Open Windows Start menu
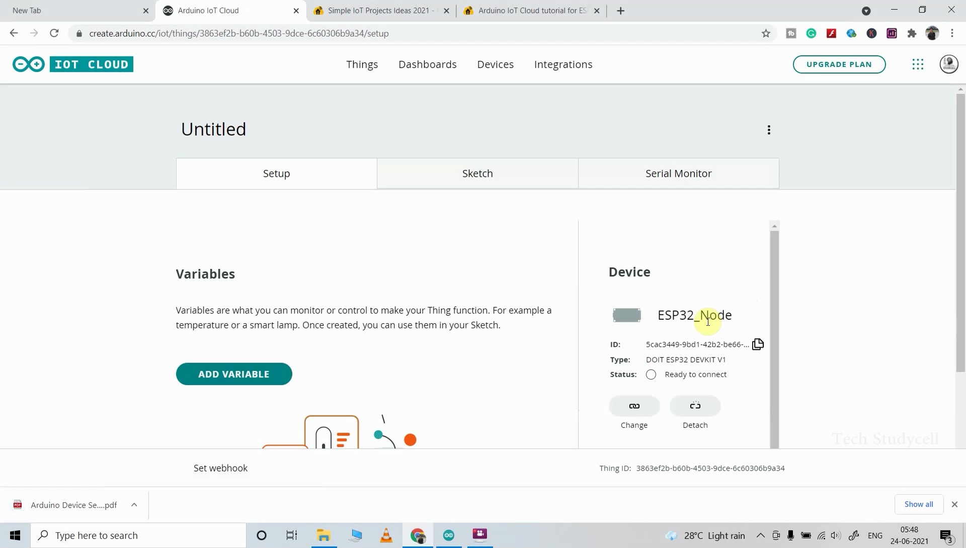 click(15, 535)
